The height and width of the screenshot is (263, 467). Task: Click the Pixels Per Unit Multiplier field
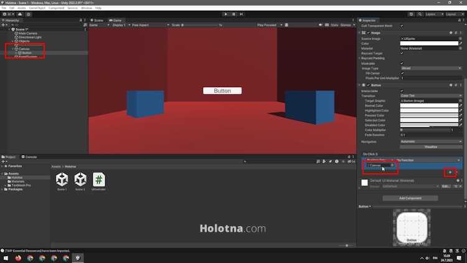coord(431,78)
